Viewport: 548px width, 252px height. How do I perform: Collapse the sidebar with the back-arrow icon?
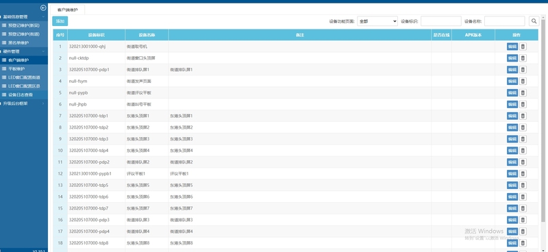point(43,8)
